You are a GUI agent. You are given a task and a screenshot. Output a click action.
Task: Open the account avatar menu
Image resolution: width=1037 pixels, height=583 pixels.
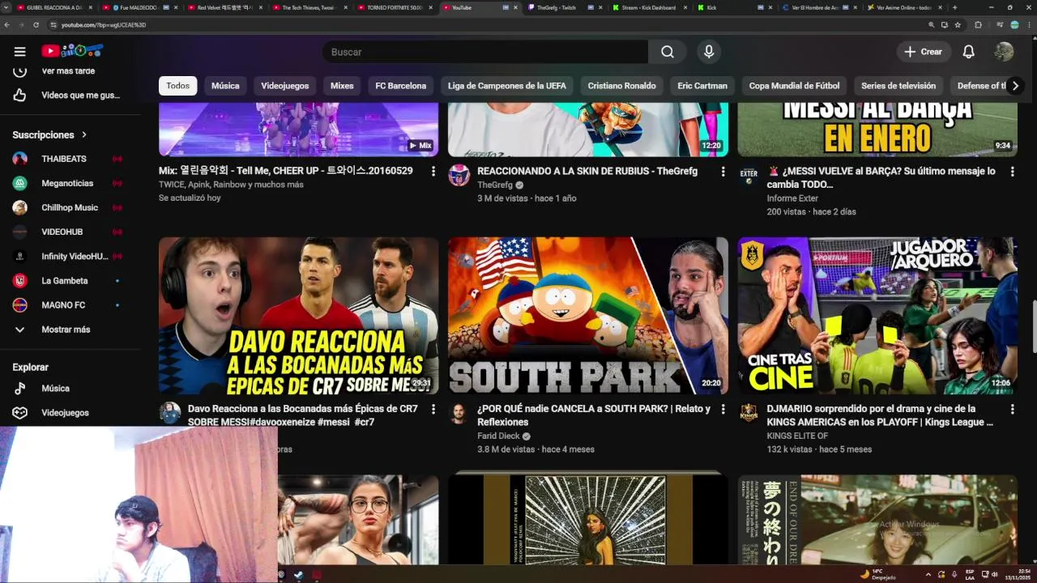tap(1004, 52)
